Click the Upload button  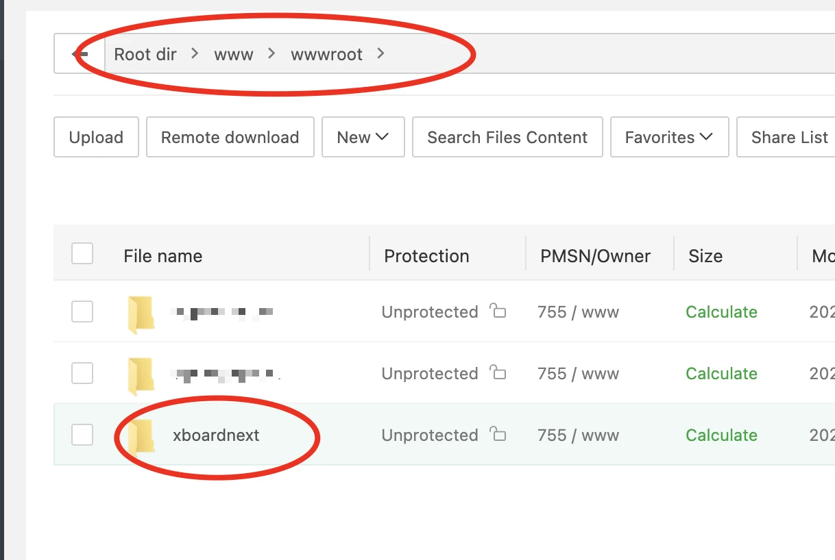click(x=96, y=137)
